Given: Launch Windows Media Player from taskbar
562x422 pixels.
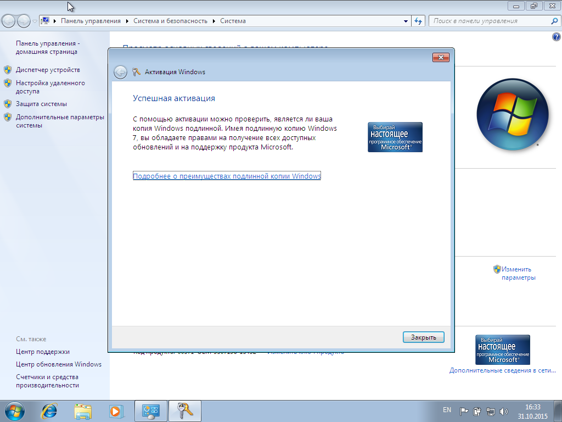Looking at the screenshot, I should pos(116,411).
